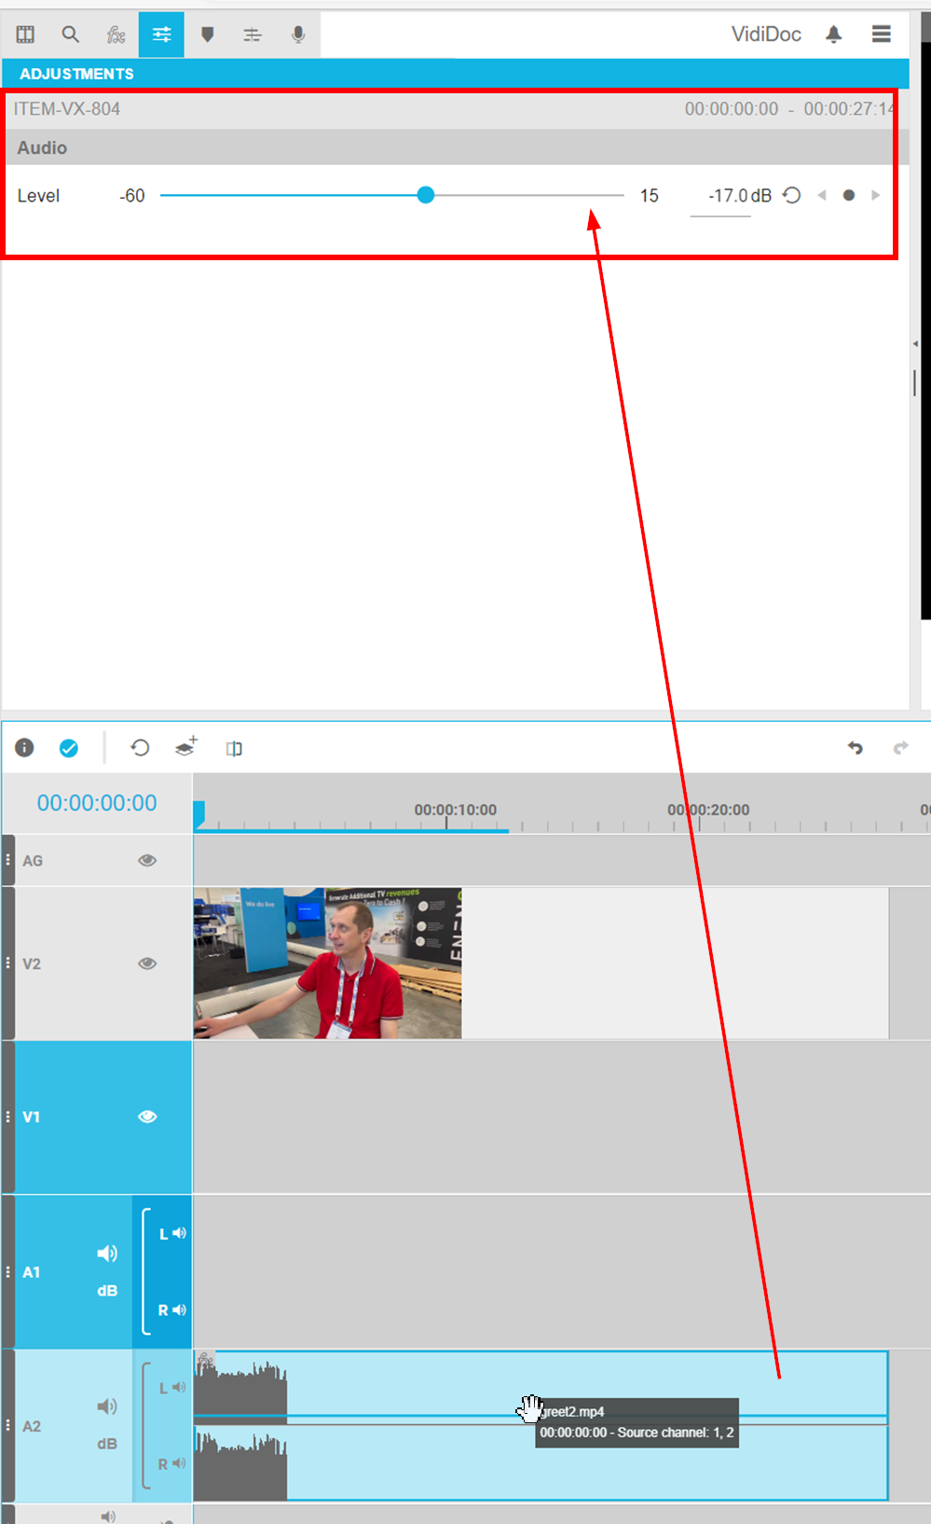Screen dimensions: 931x1524
Task: Open the film strip media panel
Action: [25, 35]
